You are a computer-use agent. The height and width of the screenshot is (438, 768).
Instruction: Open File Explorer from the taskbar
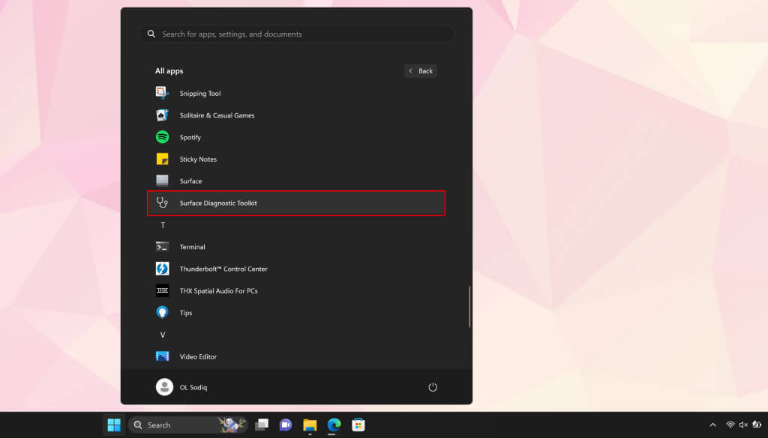(x=310, y=425)
